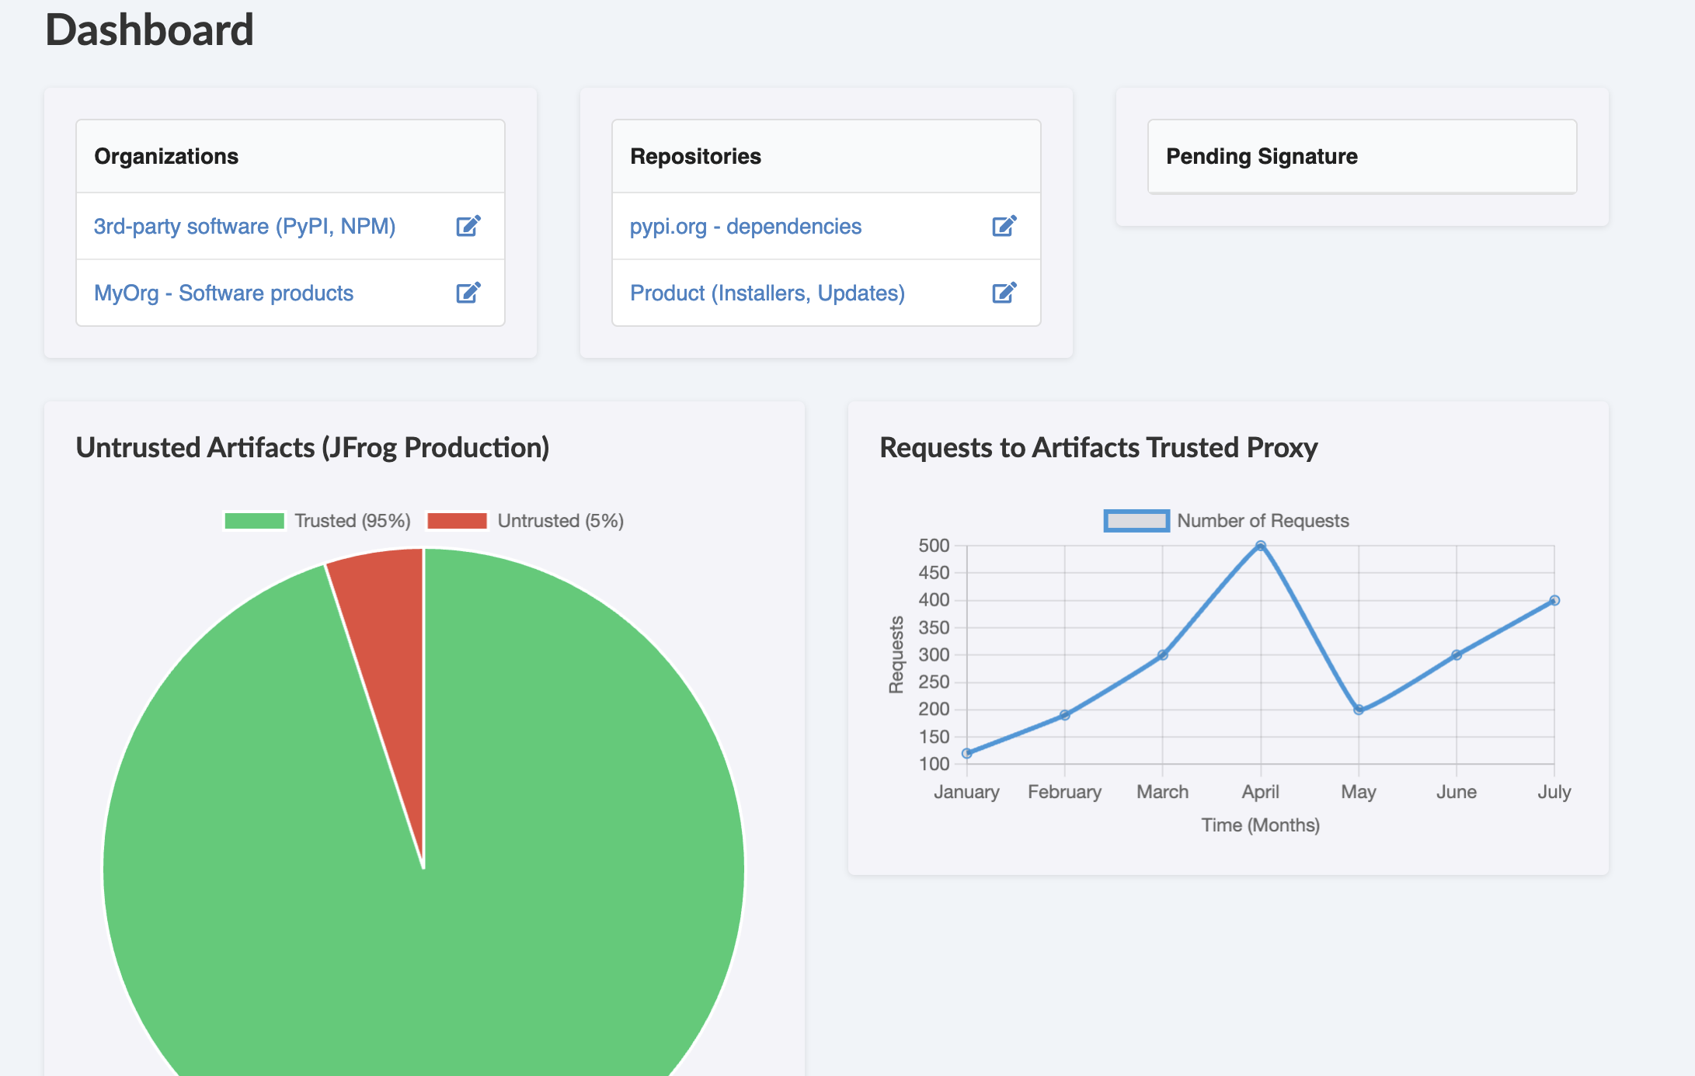Select the July data point
The width and height of the screenshot is (1695, 1076).
pos(1554,600)
